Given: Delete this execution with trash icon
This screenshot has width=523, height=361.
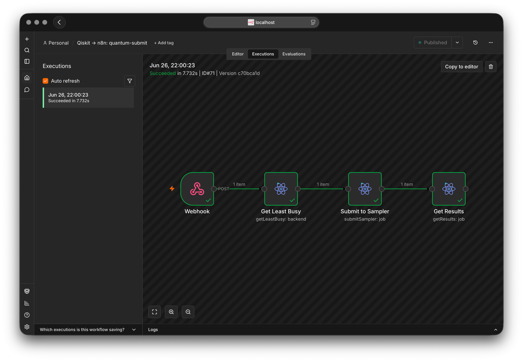Looking at the screenshot, I should [x=491, y=67].
